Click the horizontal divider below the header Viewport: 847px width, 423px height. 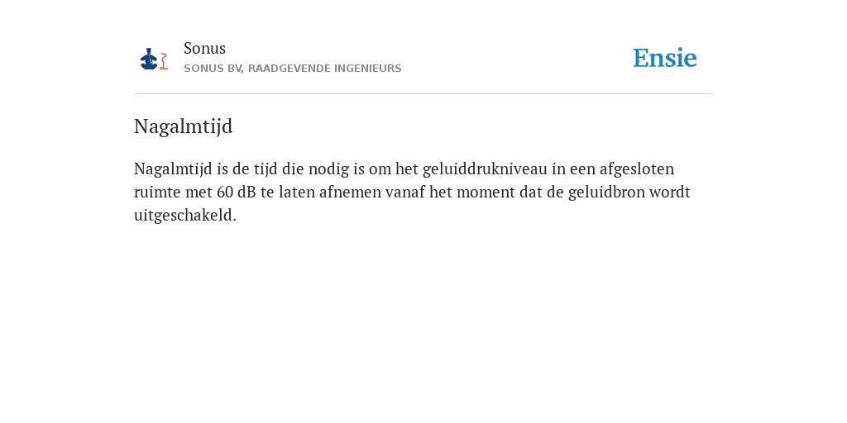click(423, 94)
